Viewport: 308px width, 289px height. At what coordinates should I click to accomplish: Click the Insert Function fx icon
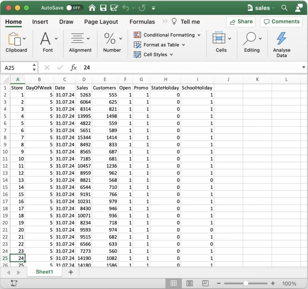[x=73, y=68]
